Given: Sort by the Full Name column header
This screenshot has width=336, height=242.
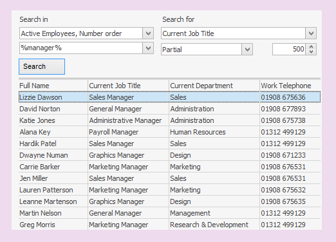Looking at the screenshot, I should pyautogui.click(x=53, y=86).
